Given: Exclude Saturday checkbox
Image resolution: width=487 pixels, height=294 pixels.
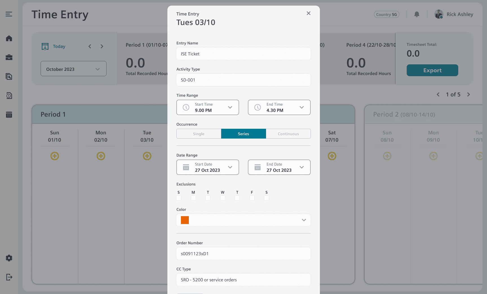Looking at the screenshot, I should (267, 198).
